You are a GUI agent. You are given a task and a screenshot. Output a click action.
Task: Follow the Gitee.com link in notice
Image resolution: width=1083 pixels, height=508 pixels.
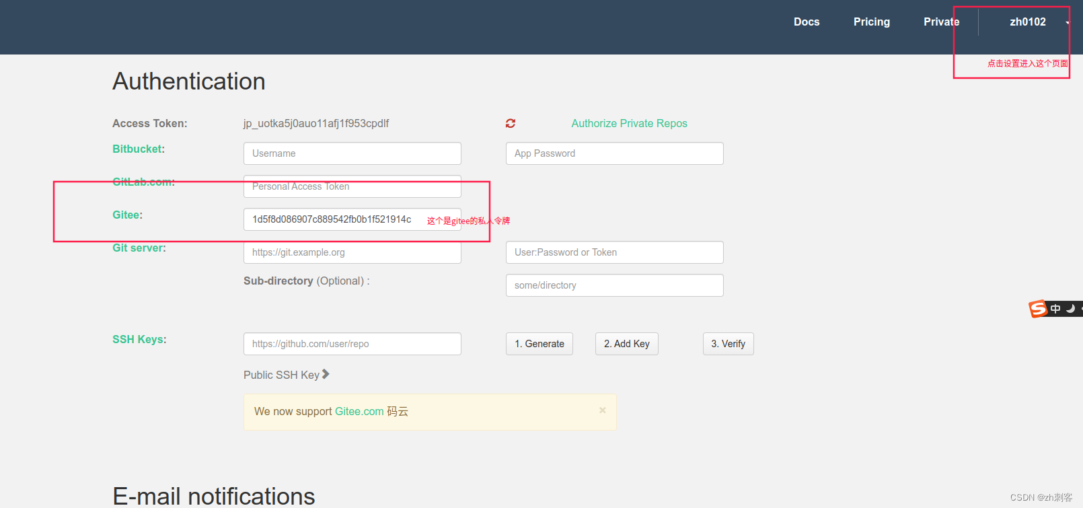(x=359, y=411)
